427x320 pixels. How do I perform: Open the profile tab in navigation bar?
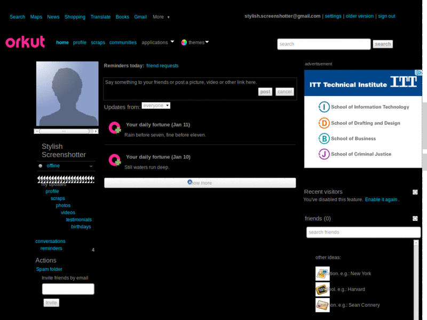(80, 43)
